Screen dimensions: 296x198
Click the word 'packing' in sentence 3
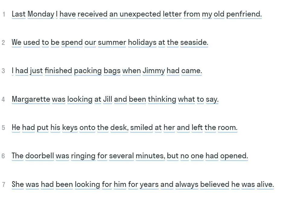pos(88,71)
